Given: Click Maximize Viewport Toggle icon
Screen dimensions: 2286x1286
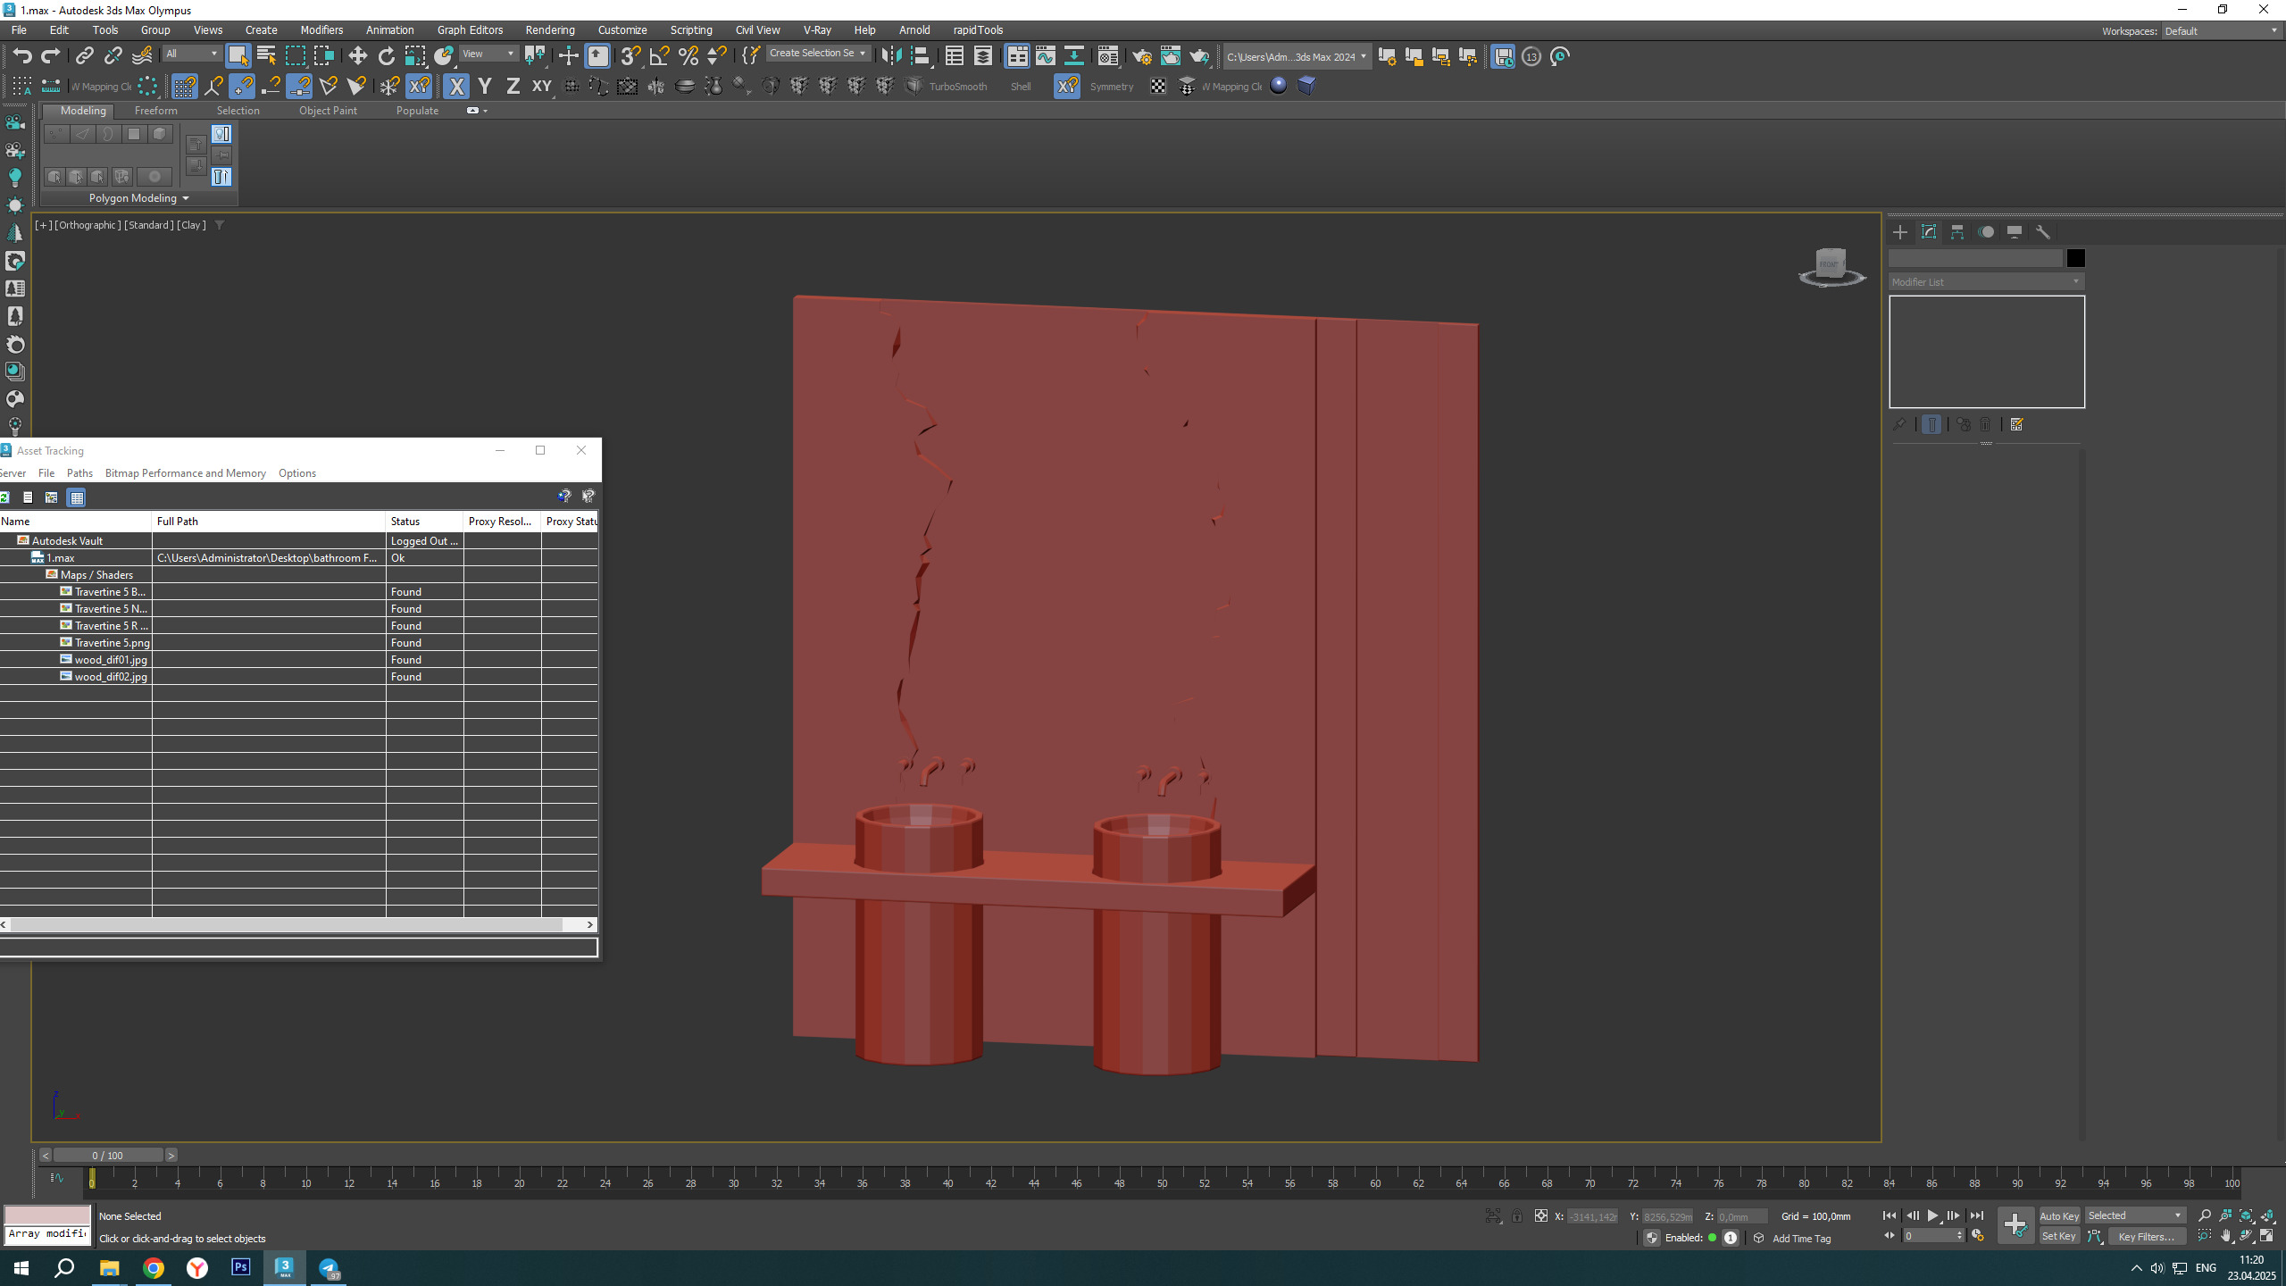Looking at the screenshot, I should tap(2267, 1237).
